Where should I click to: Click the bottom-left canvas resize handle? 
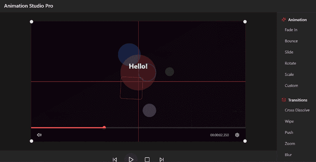pos(32,141)
